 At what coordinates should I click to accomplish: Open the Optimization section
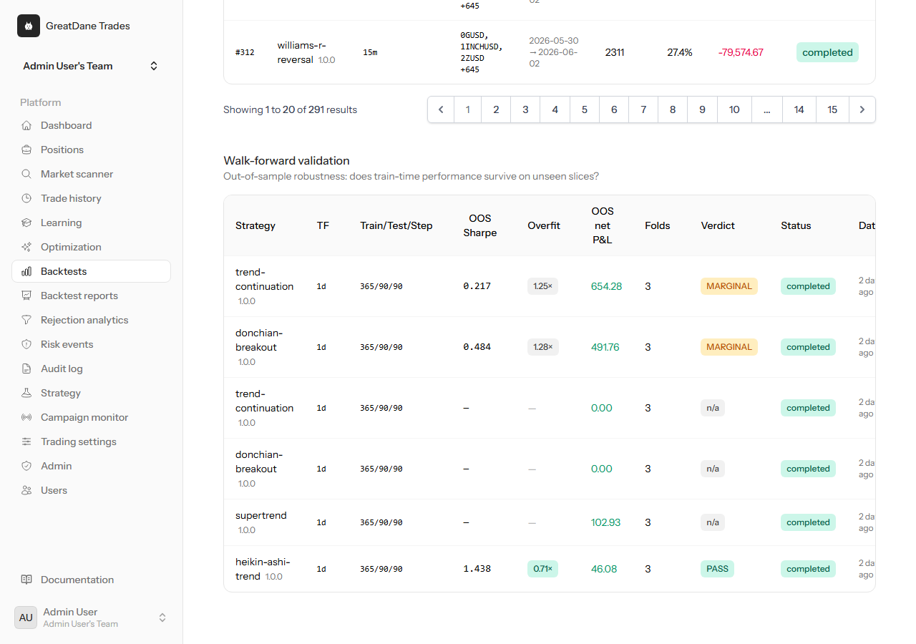91,247
